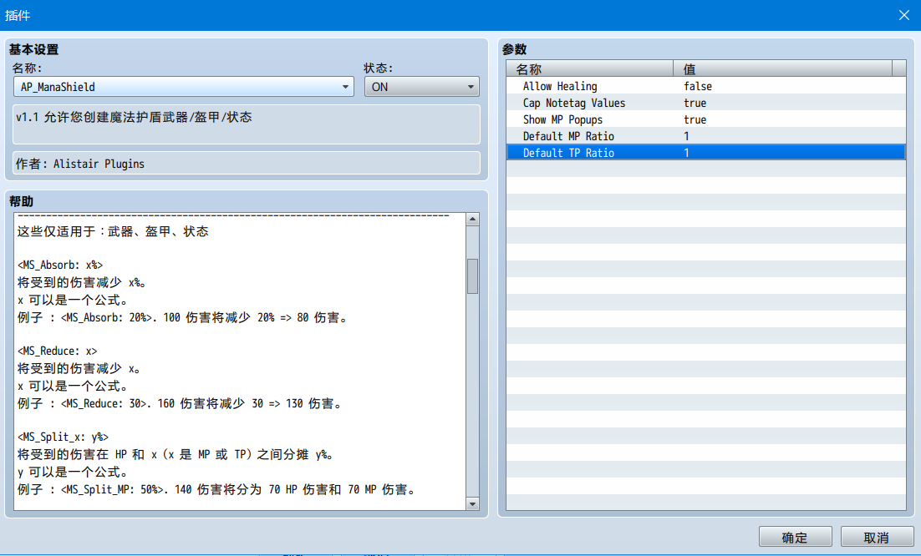Click the <MS_Reduce: x> help line
This screenshot has height=556, width=921.
[x=57, y=351]
